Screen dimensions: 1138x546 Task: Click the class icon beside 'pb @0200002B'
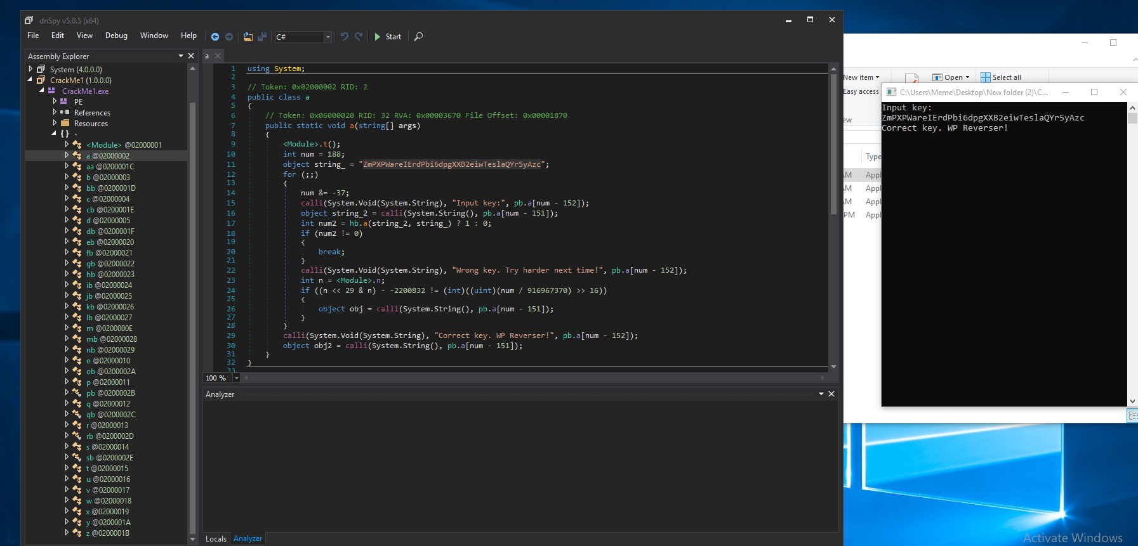[77, 393]
